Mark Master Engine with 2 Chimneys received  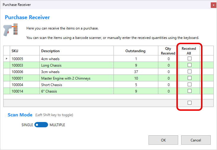(x=189, y=78)
